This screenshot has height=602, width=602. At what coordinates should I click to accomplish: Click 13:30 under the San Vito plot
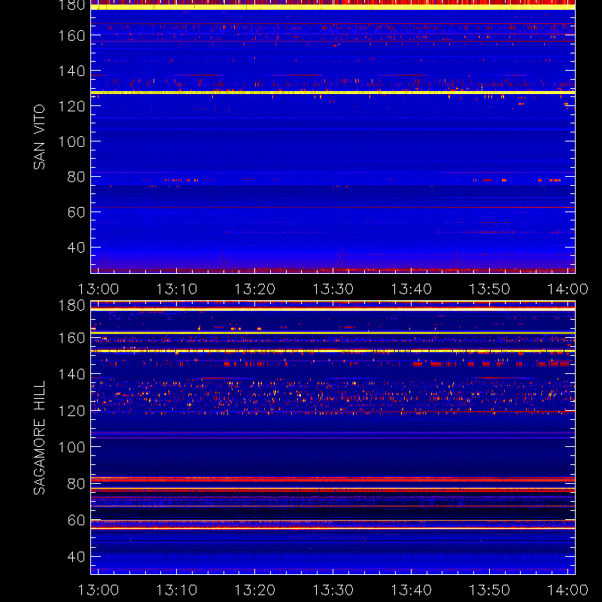point(333,289)
